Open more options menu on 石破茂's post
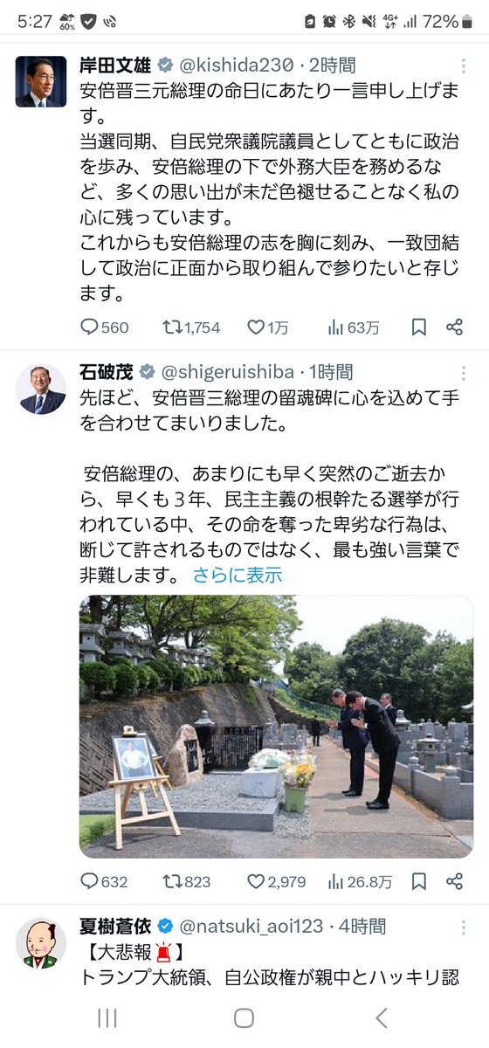This screenshot has width=489, height=1048. point(463,374)
